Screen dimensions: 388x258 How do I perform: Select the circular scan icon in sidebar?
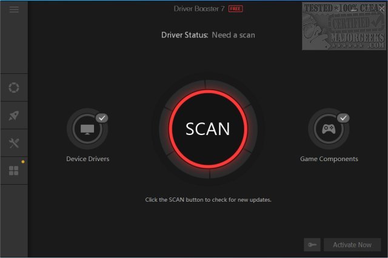point(13,87)
